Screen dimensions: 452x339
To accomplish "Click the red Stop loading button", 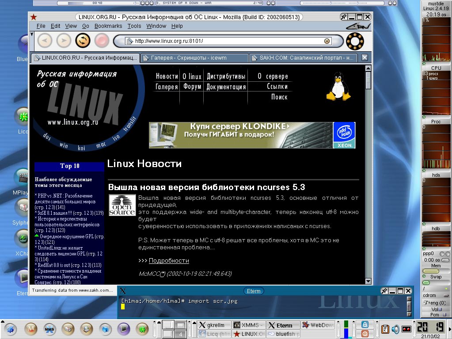I will pyautogui.click(x=102, y=41).
